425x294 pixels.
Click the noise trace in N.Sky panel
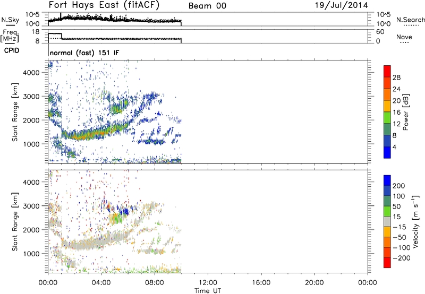114,19
